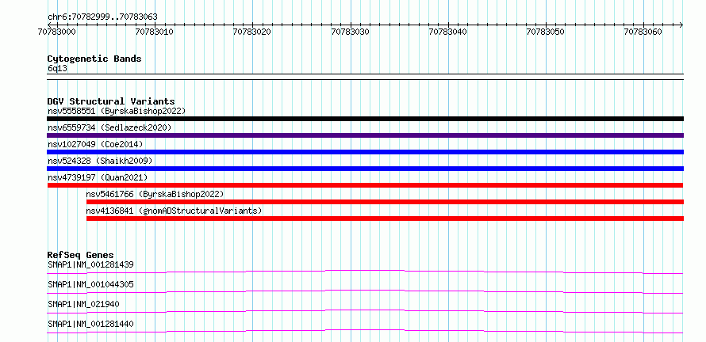This screenshot has width=706, height=342.
Task: Open SMAP1|NM_021940 transcript label
Action: tap(83, 304)
